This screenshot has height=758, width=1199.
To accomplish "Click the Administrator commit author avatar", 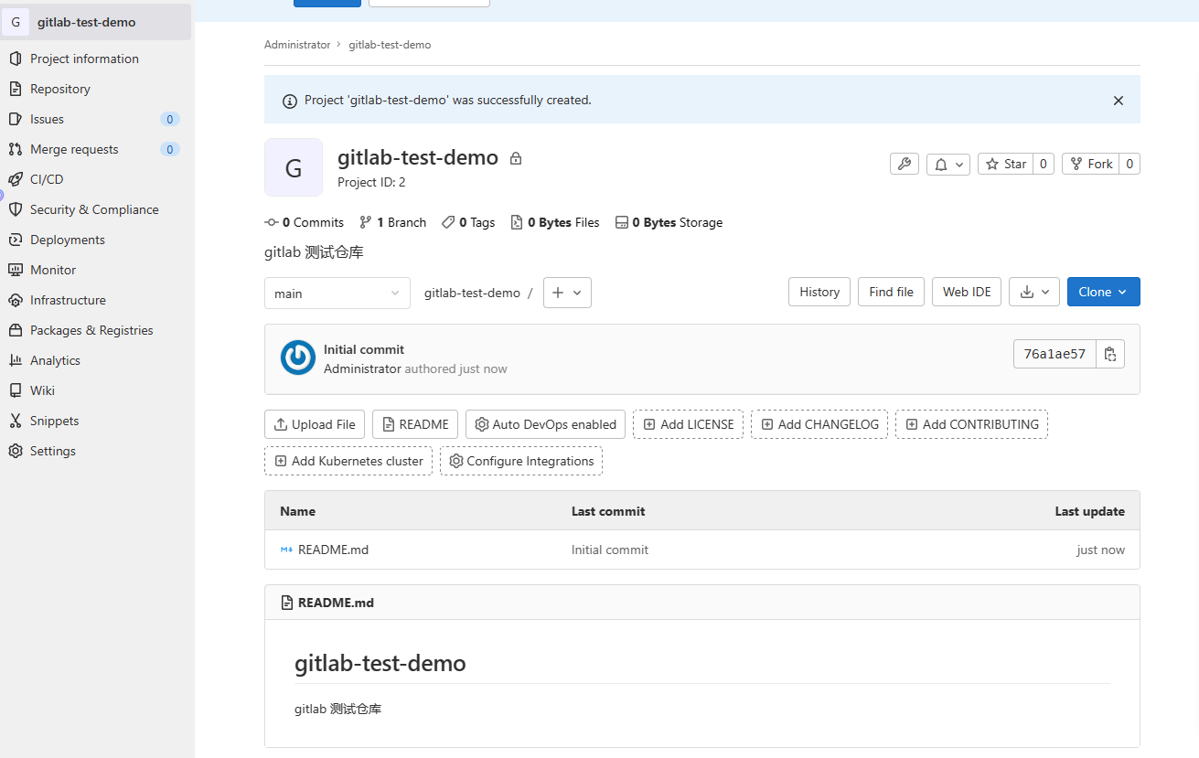I will (x=298, y=358).
